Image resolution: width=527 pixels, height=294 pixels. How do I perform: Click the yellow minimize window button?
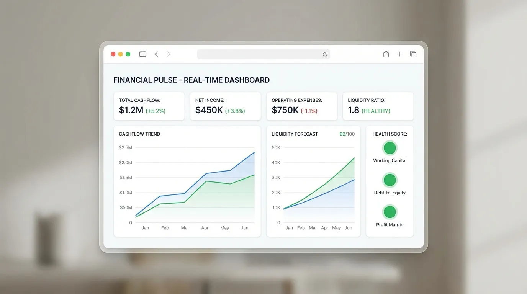[x=120, y=54]
